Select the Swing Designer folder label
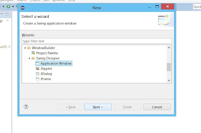The width and height of the screenshot is (201, 133). coord(48,58)
